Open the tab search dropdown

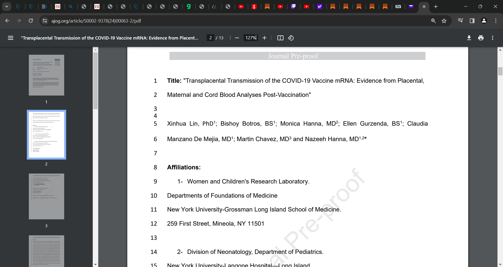point(7,7)
